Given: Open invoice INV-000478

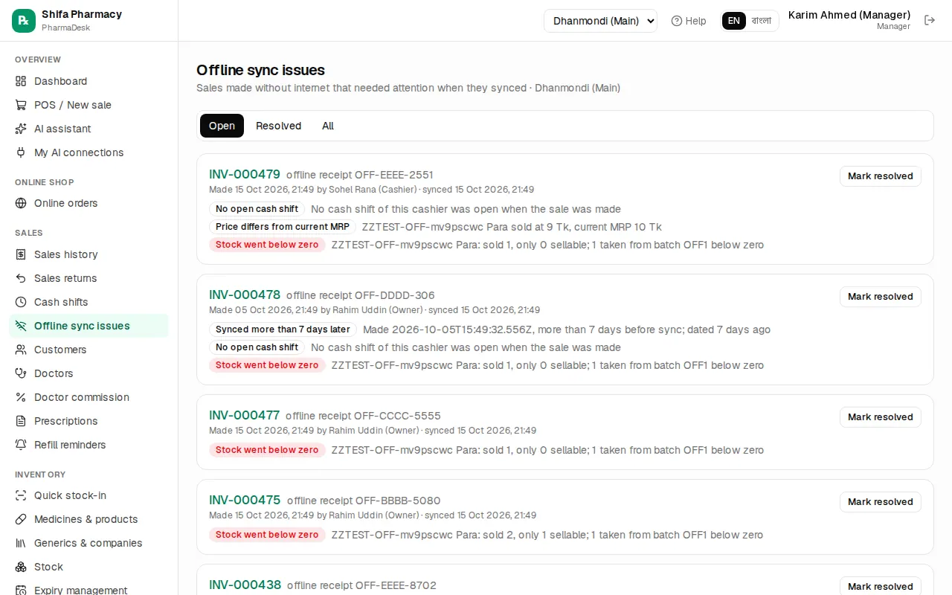Looking at the screenshot, I should tap(245, 295).
